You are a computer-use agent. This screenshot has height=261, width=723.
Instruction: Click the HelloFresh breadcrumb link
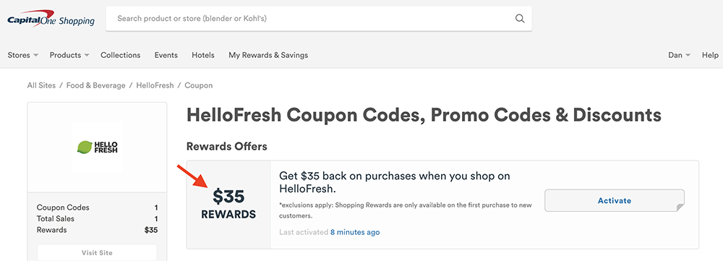[155, 85]
